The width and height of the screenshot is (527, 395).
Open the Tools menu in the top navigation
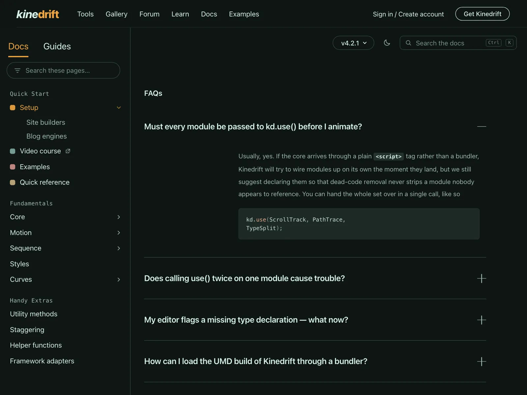pos(85,14)
